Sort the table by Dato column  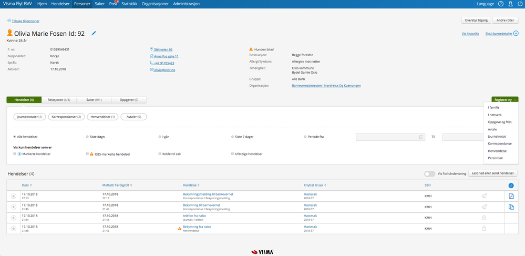pyautogui.click(x=27, y=186)
